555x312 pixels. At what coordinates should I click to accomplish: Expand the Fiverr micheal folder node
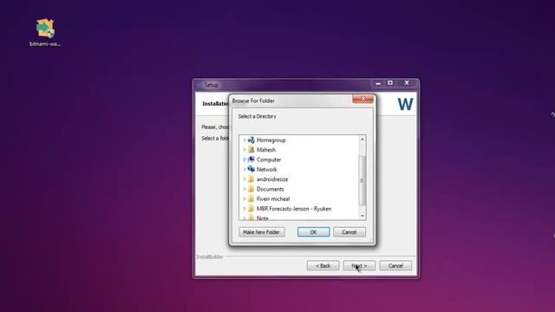point(245,198)
